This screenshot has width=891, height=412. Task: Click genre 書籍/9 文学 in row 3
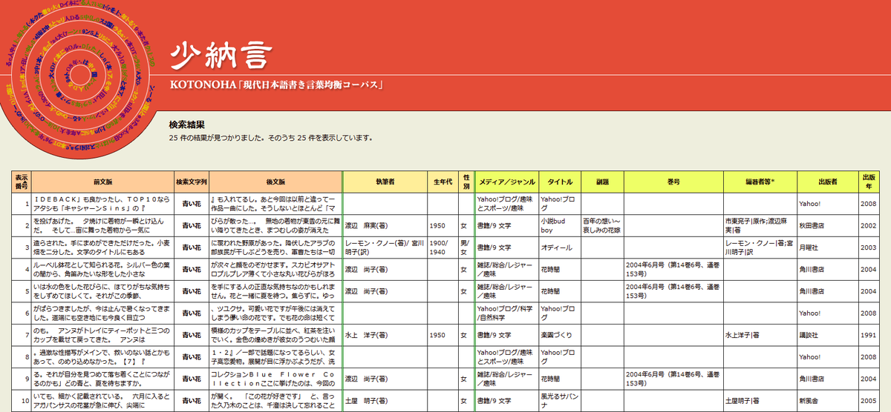[x=495, y=247]
